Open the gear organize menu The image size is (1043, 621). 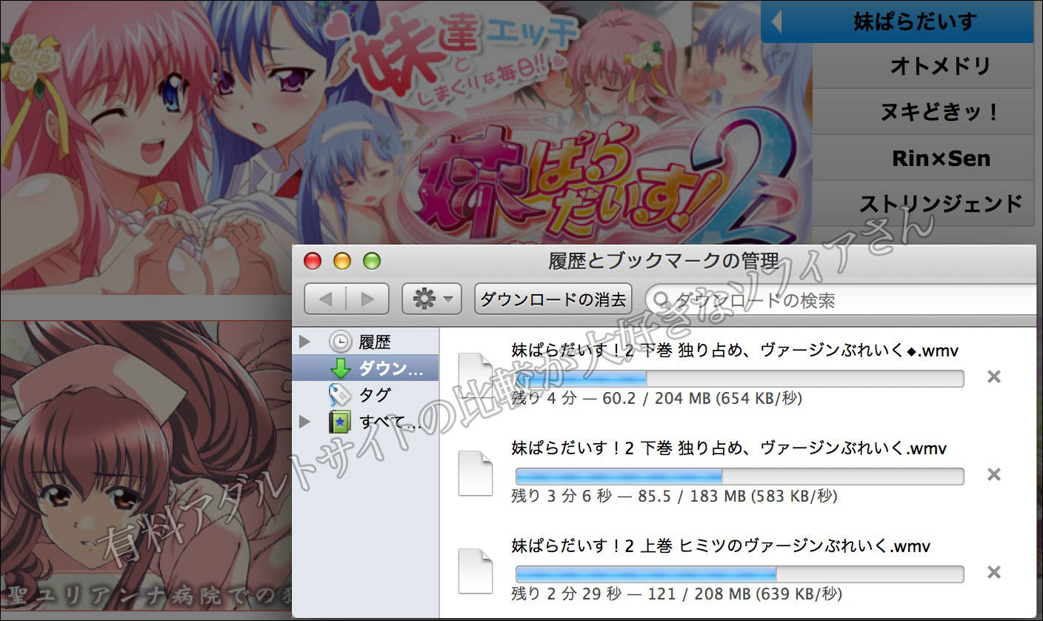(x=432, y=299)
